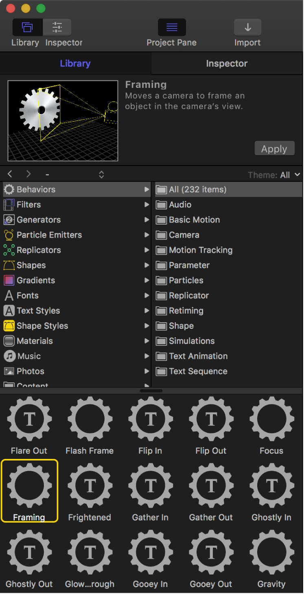Open the Text Animation folder
This screenshot has width=304, height=594.
point(198,356)
